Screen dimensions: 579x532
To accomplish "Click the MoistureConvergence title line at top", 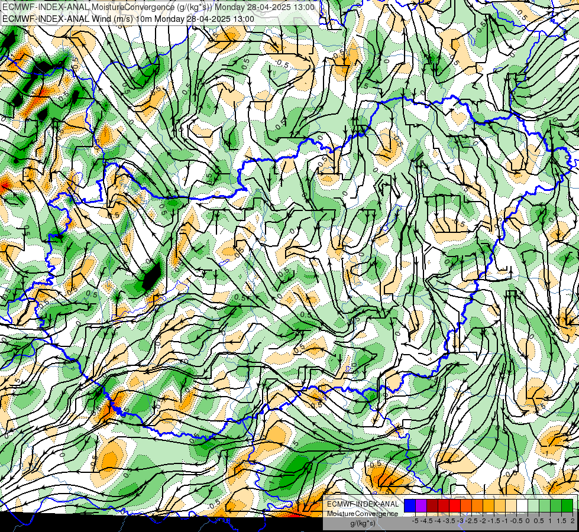I will [159, 7].
